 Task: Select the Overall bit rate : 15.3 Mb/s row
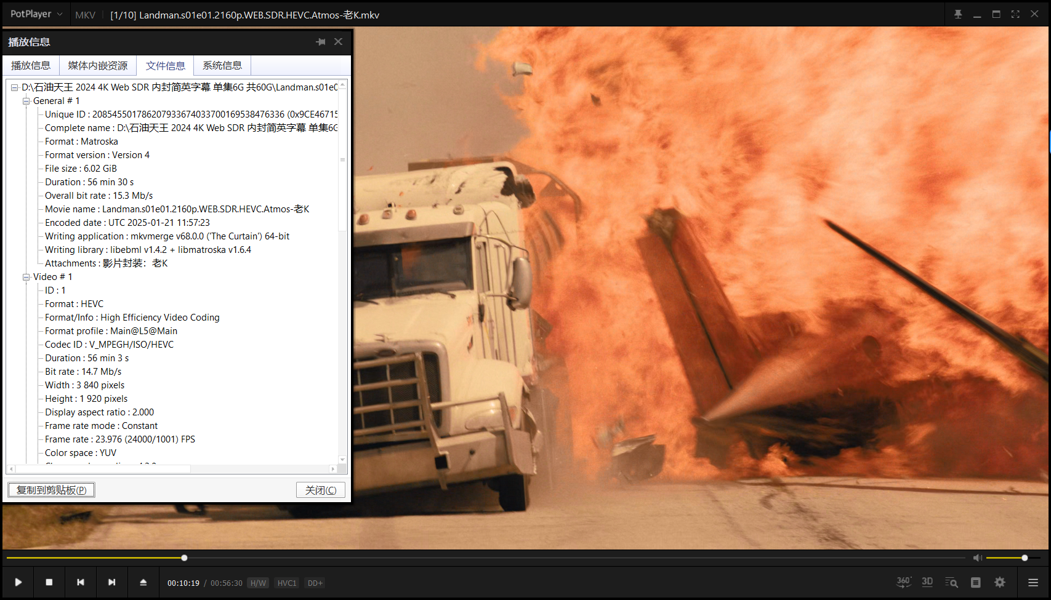point(99,196)
